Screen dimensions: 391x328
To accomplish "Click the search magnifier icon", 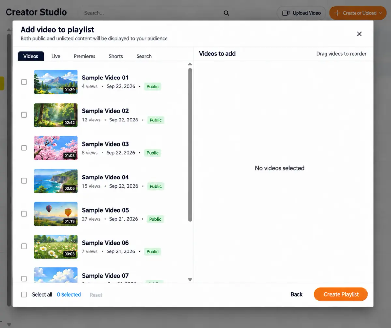I will pos(226,13).
